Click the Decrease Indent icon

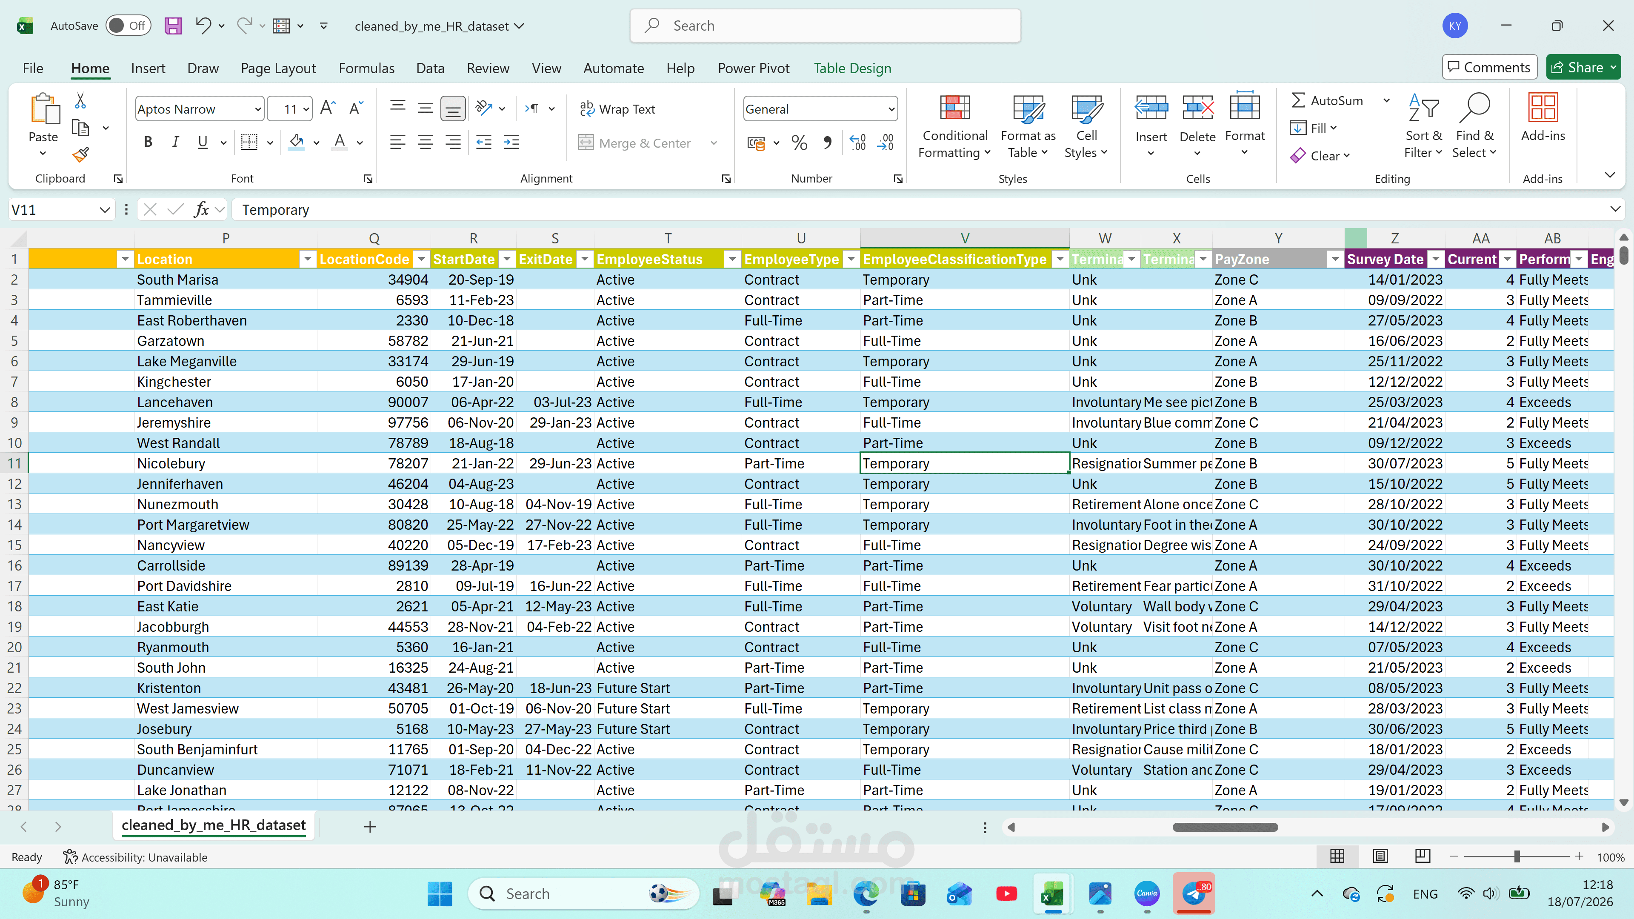pyautogui.click(x=483, y=142)
